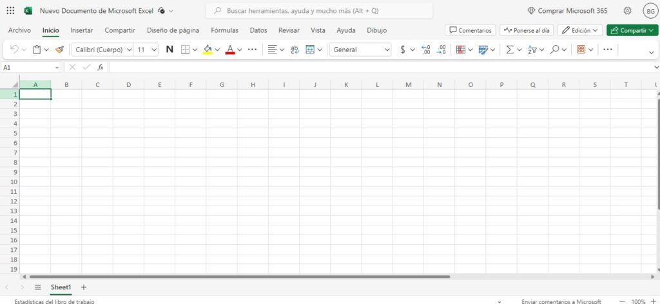Click the find magnifier icon
Viewport: 660px width, 304px height.
pos(555,50)
